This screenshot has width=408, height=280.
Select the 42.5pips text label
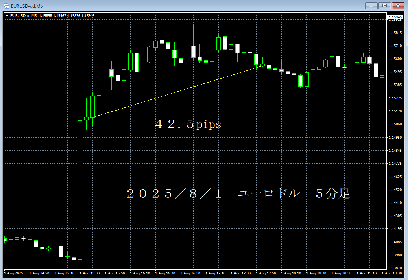pyautogui.click(x=188, y=124)
